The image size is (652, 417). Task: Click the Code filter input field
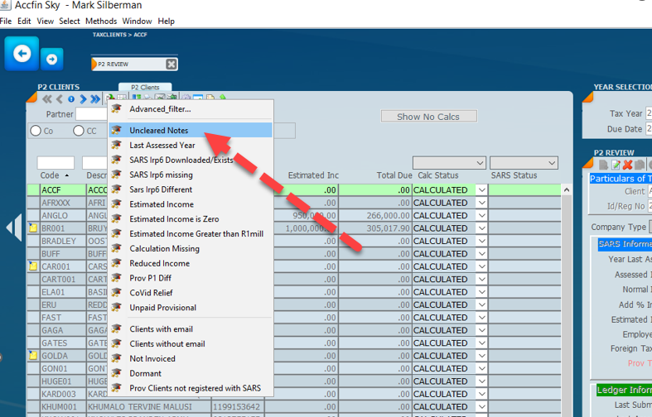click(56, 163)
